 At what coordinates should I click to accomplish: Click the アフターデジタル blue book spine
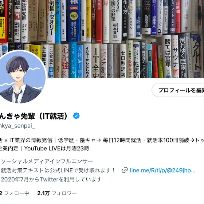click(73, 60)
